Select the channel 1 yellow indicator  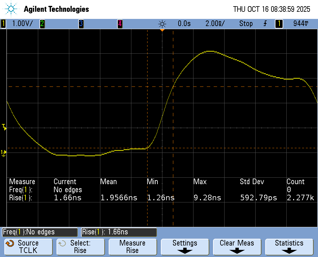(3, 24)
